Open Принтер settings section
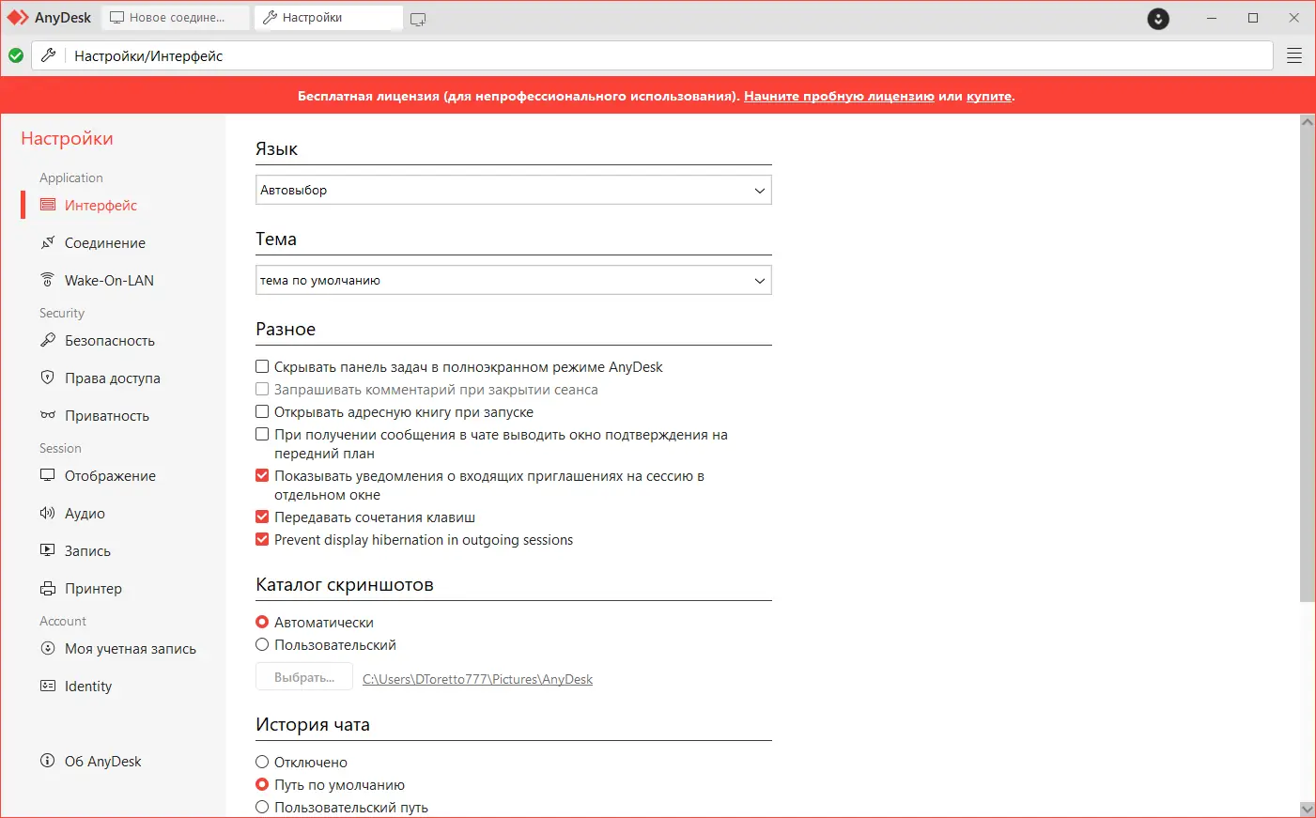 tap(93, 588)
